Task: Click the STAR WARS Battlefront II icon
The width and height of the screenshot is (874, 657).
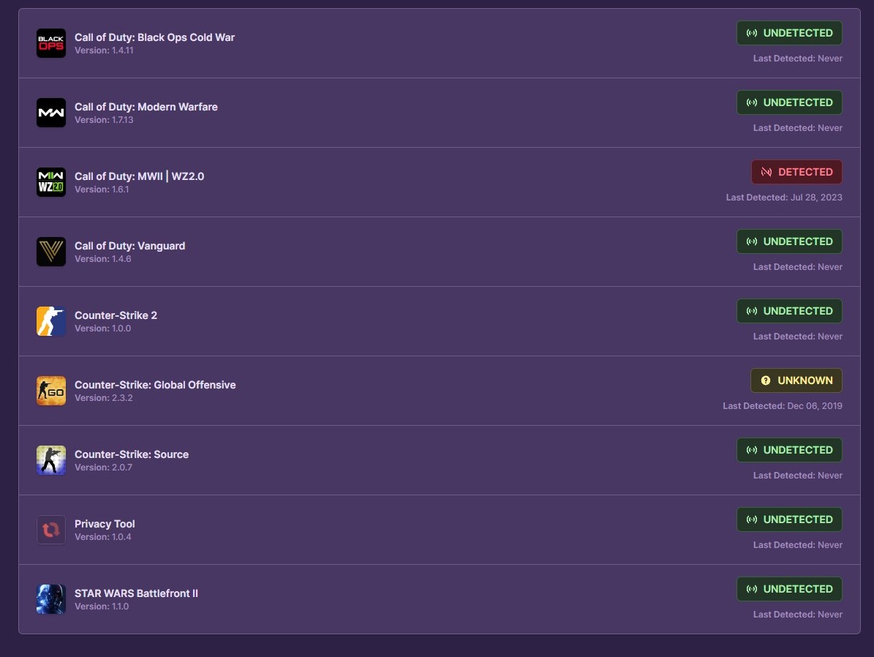Action: [50, 599]
